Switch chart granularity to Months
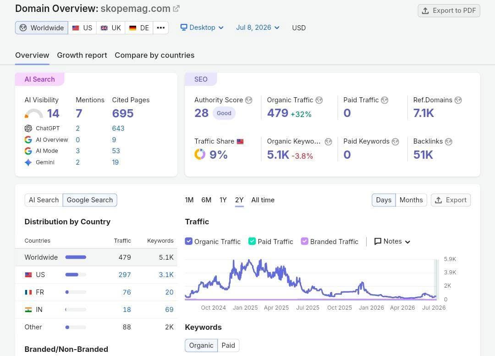 pyautogui.click(x=411, y=200)
